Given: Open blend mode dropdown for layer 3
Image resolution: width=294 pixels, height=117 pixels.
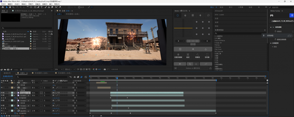Looking at the screenshot, I should click(34, 93).
